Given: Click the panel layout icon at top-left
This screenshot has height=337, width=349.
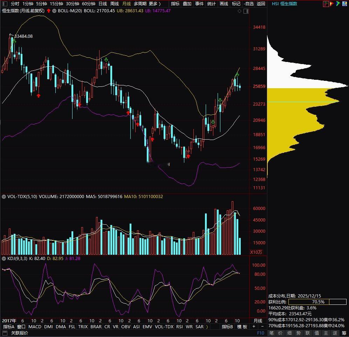Looking at the screenshot, I should click(5, 4).
